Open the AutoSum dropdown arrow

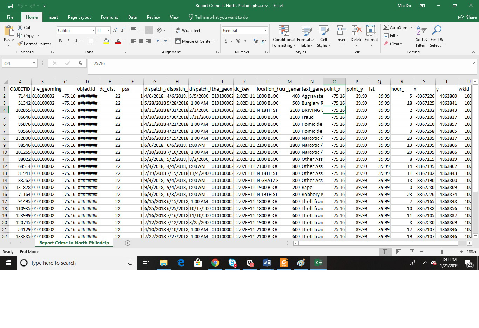[x=412, y=27]
